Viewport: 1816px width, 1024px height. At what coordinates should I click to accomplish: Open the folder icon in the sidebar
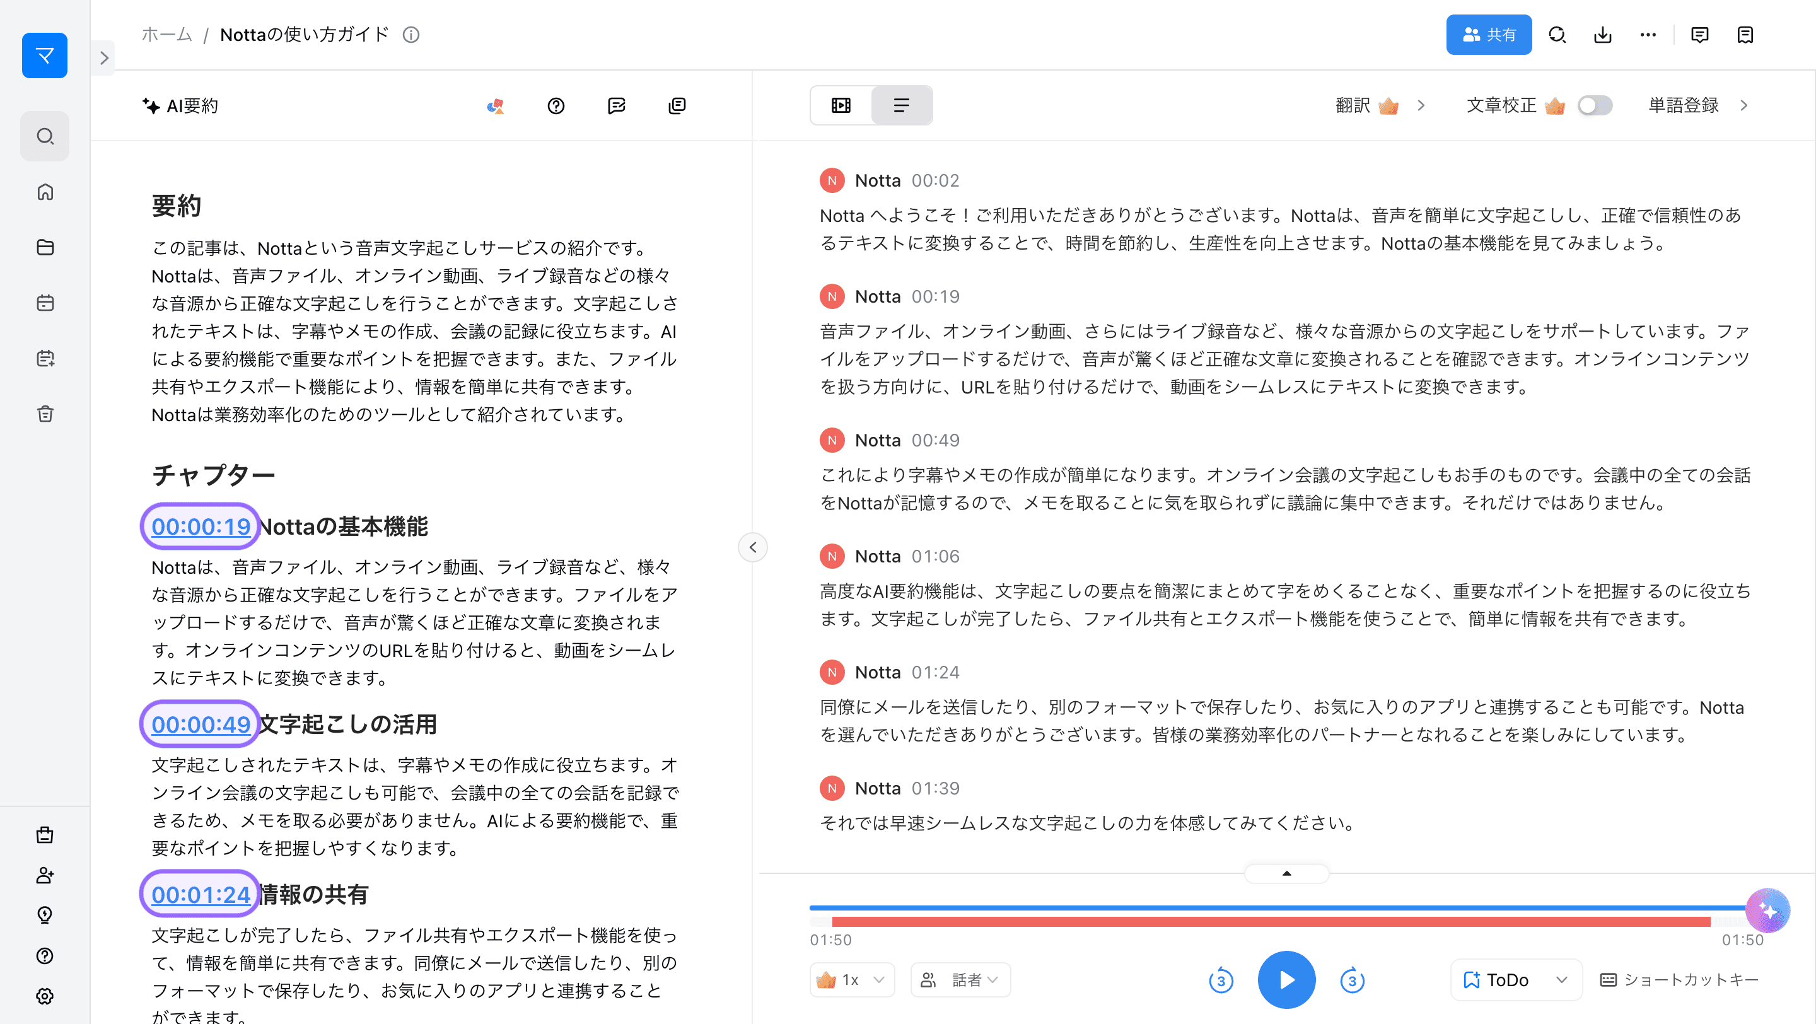tap(45, 247)
